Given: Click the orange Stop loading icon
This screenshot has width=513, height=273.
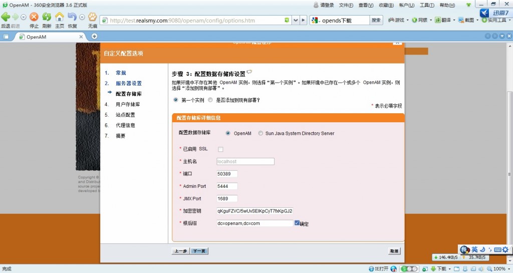Looking at the screenshot, I should click(34, 17).
